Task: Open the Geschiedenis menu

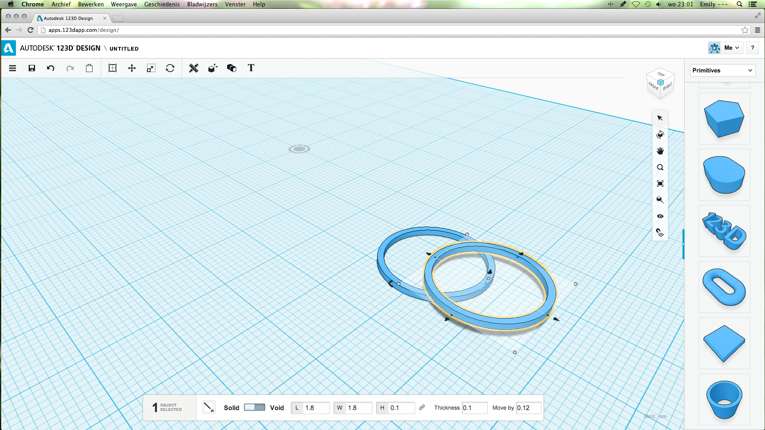Action: pos(162,4)
